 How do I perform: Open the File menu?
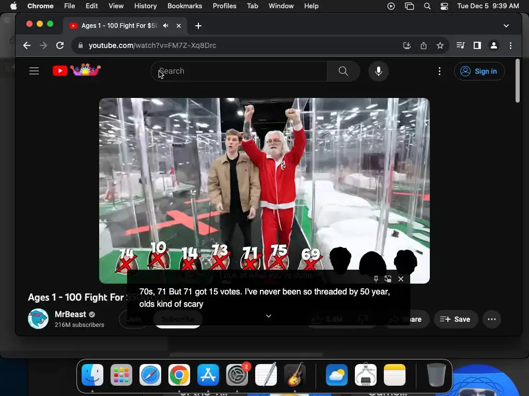tap(70, 6)
